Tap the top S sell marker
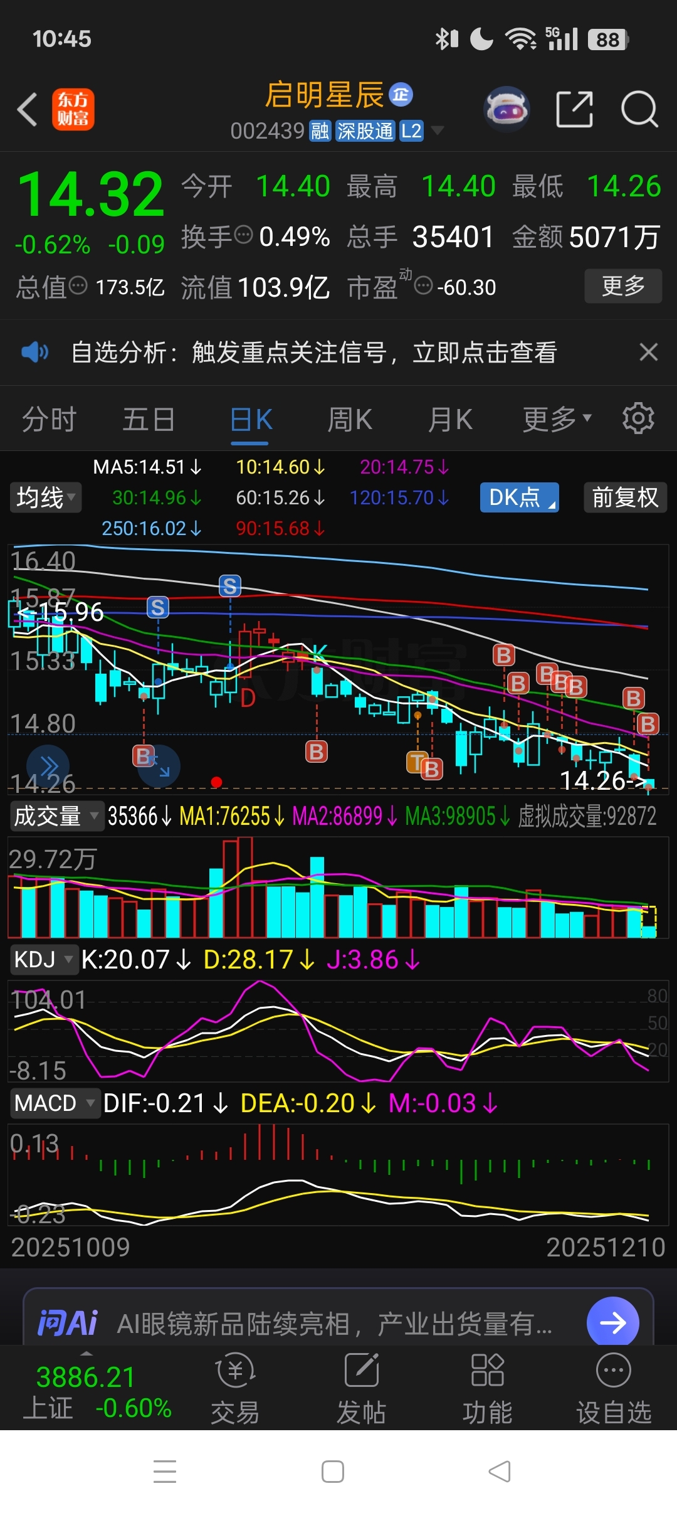The width and height of the screenshot is (677, 1513). (x=230, y=586)
